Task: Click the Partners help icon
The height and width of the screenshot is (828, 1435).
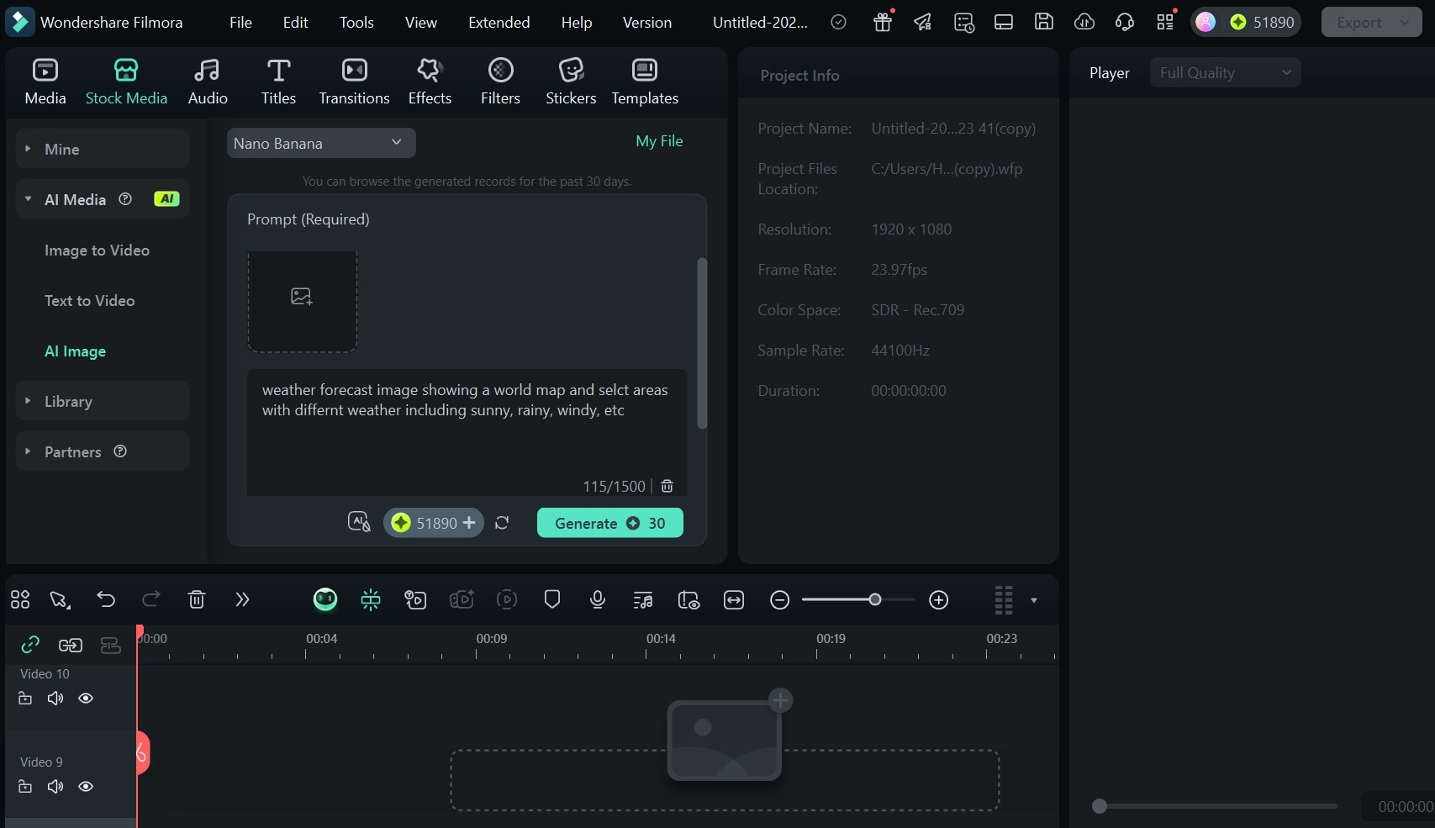Action: pyautogui.click(x=120, y=451)
